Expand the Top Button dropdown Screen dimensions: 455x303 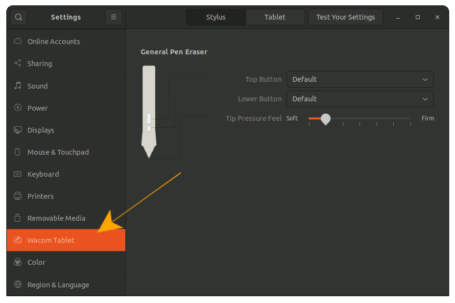click(x=360, y=79)
